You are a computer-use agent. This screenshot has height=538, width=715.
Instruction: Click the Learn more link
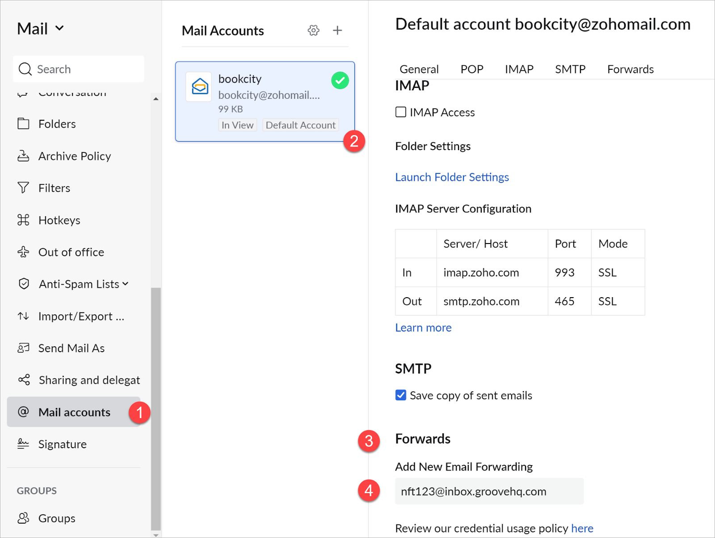tap(423, 328)
